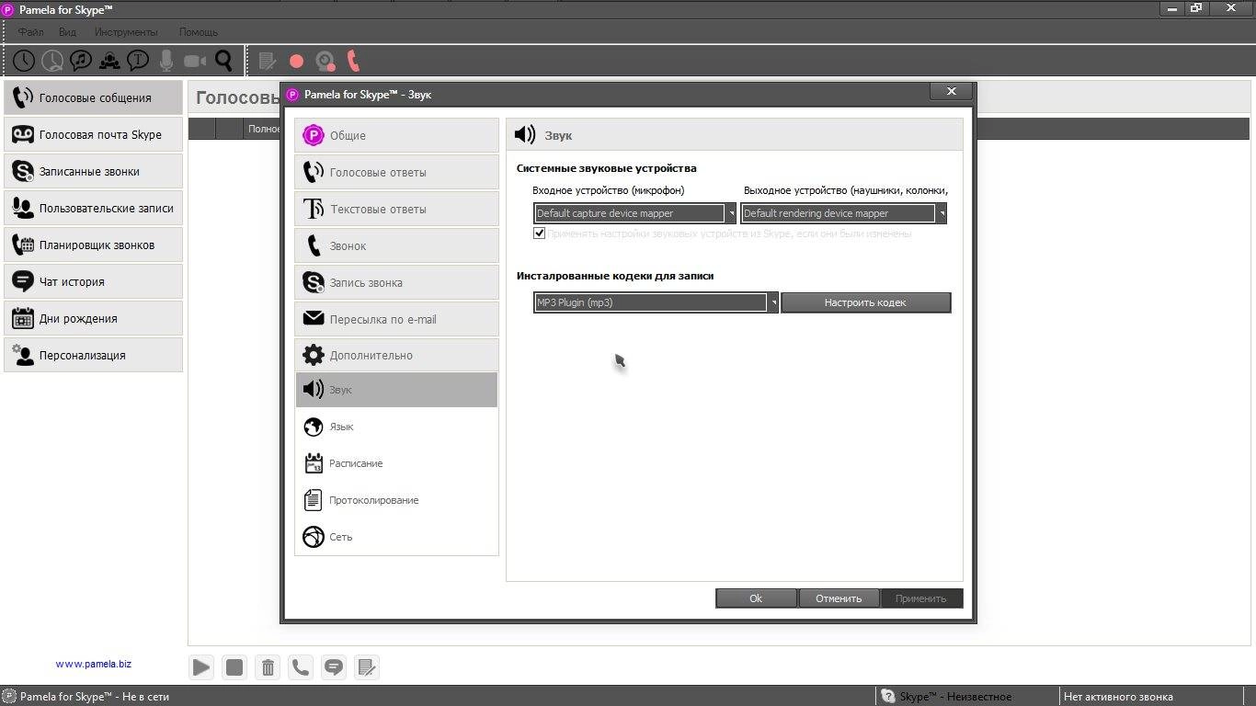Click the greyed clock-with-arrow toolbar icon
This screenshot has height=706, width=1256.
coord(52,61)
